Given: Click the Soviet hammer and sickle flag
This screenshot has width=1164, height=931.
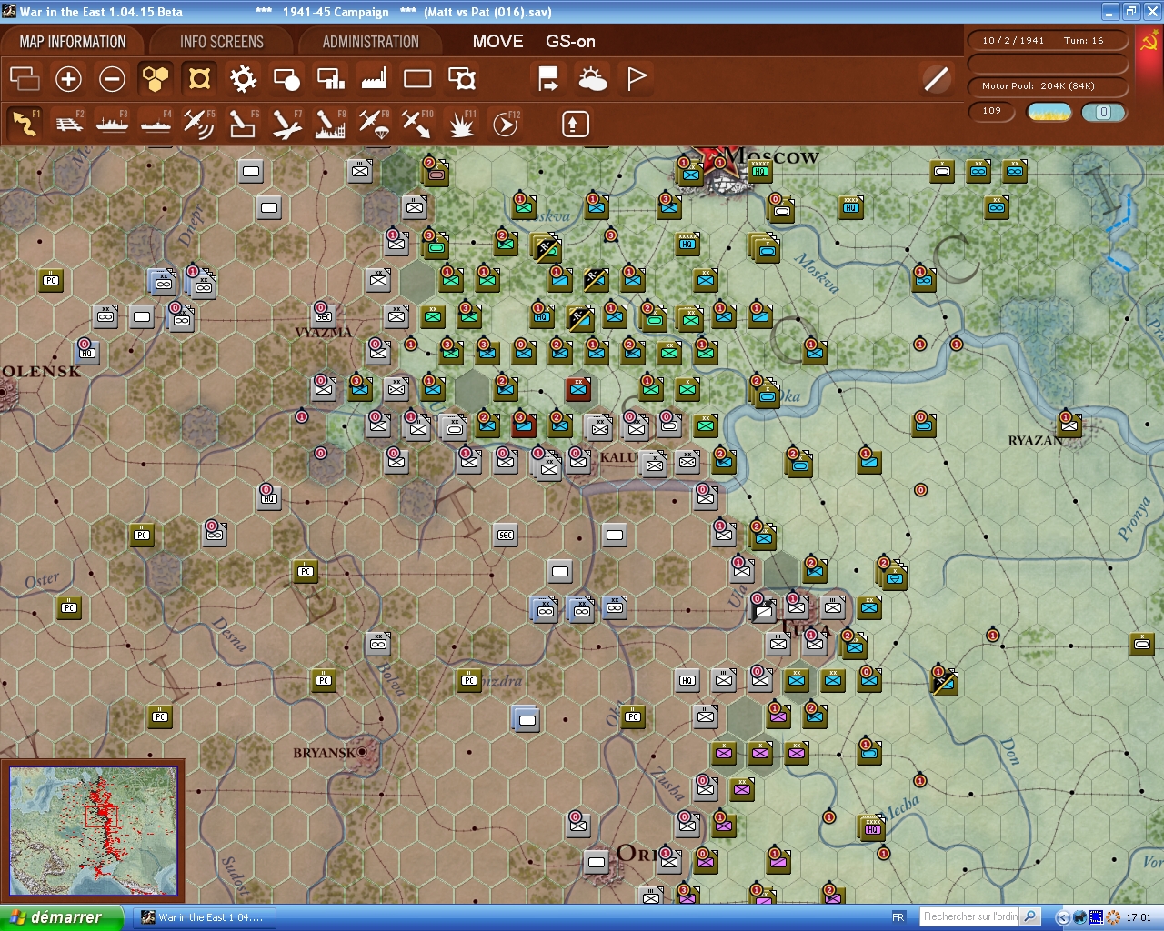Looking at the screenshot, I should tap(1149, 42).
